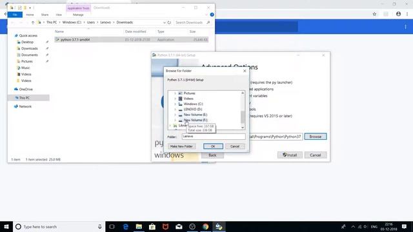Image resolution: width=413 pixels, height=232 pixels.
Task: Open Manage tab under Application Tools
Action: tap(78, 15)
